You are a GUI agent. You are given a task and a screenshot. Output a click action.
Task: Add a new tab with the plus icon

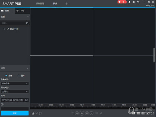67,4
